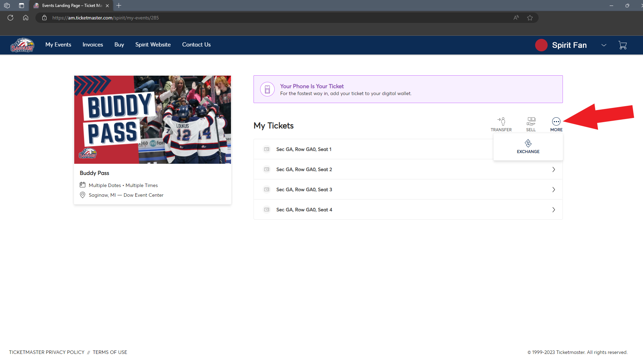Open the My Events menu item
The image size is (643, 356).
[x=58, y=45]
